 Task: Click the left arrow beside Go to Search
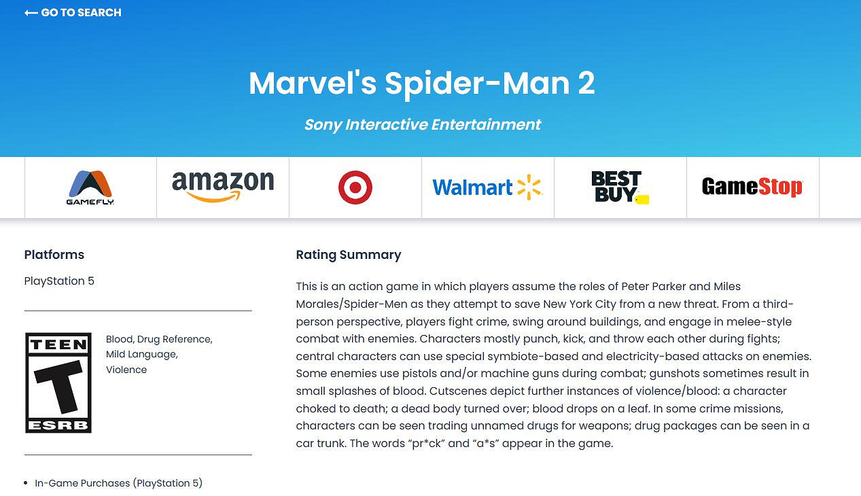click(x=31, y=13)
